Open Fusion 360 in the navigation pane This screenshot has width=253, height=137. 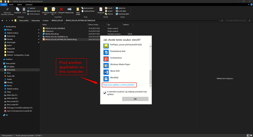pos(11,76)
